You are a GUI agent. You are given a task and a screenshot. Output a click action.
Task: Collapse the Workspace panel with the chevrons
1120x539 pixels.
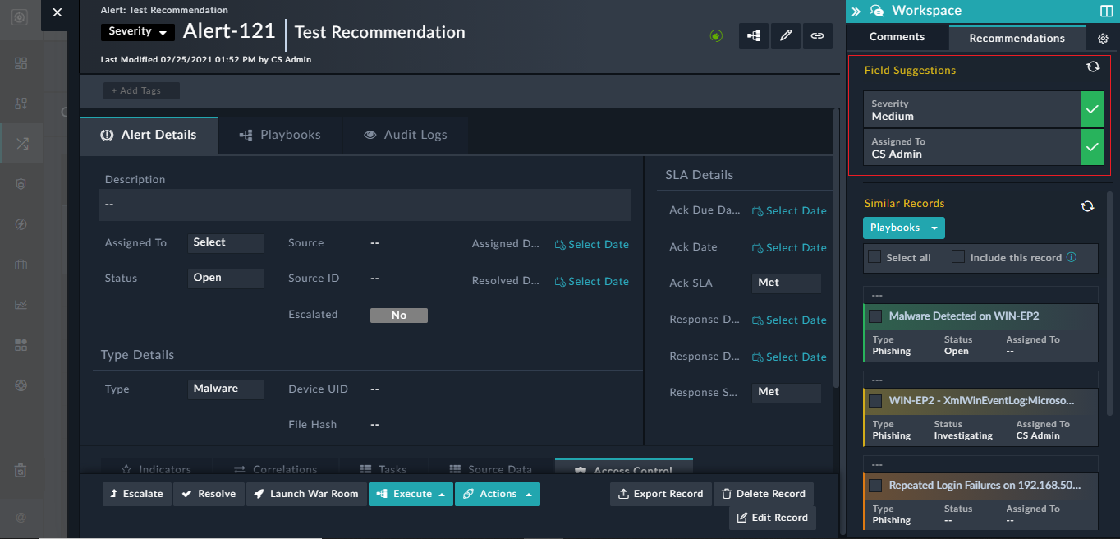point(856,11)
